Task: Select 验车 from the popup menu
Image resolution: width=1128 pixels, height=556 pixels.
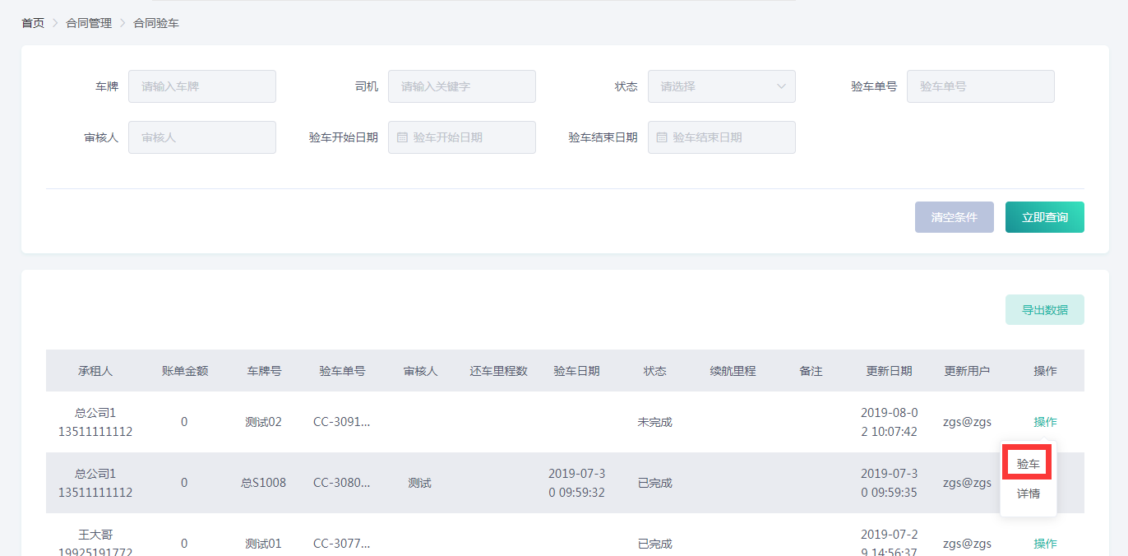Action: tap(1028, 464)
